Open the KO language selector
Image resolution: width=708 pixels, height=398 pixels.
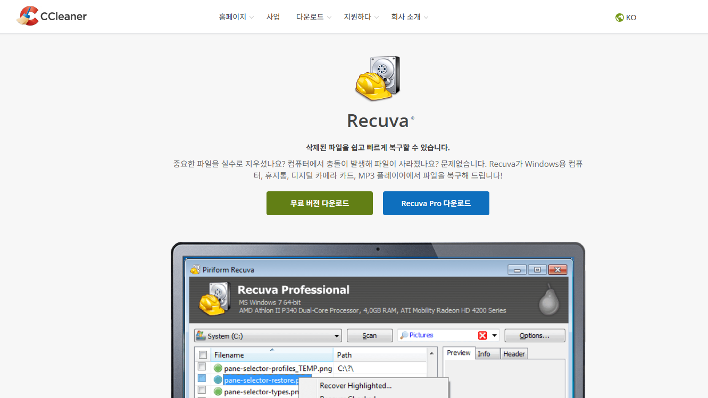pyautogui.click(x=626, y=18)
